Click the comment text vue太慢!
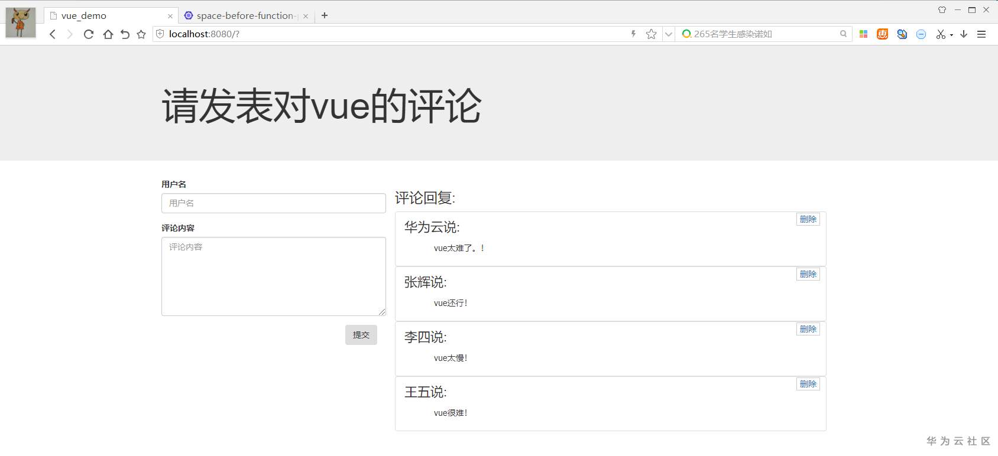This screenshot has height=456, width=998. [451, 358]
